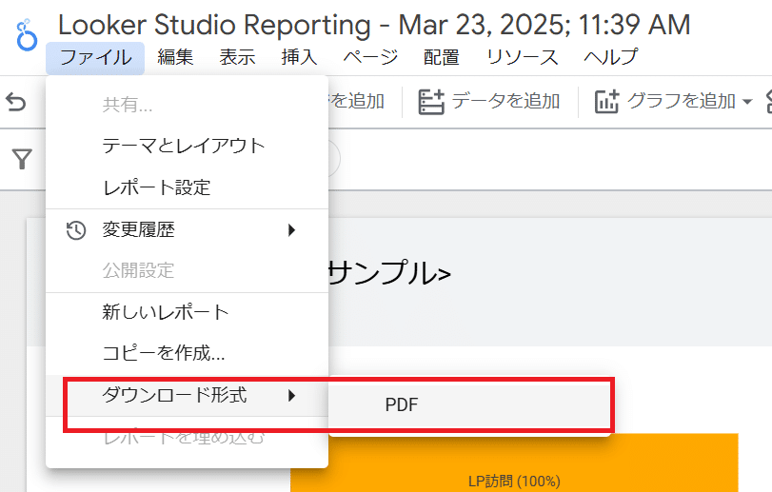Open the 配置 menu
The image size is (772, 492).
tap(442, 57)
